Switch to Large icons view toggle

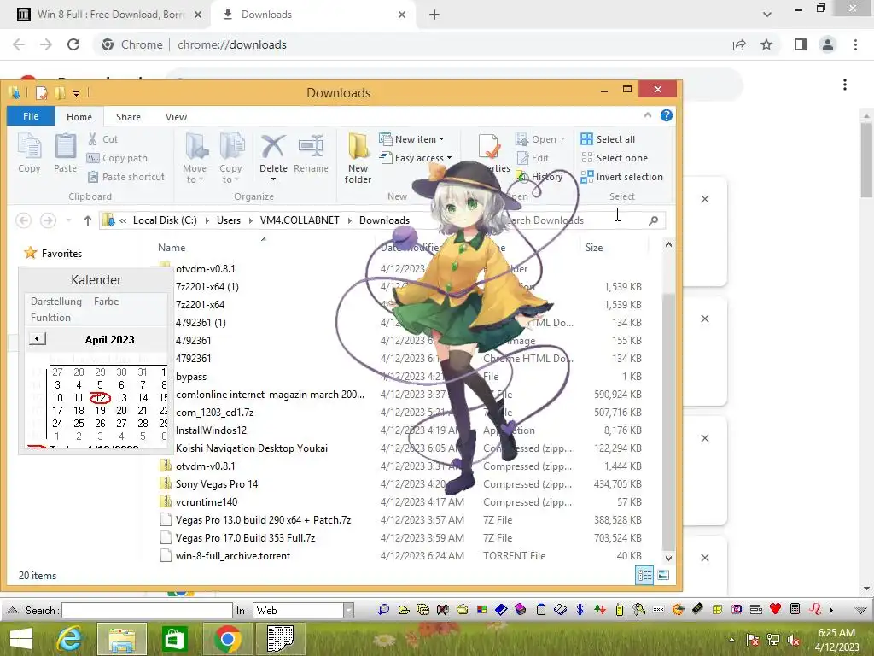click(663, 575)
